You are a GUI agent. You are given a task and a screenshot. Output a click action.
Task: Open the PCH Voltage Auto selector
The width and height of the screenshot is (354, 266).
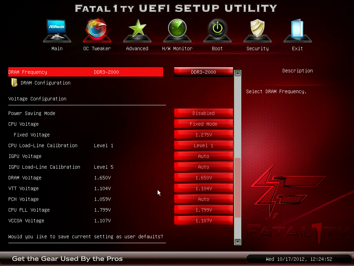click(x=204, y=199)
